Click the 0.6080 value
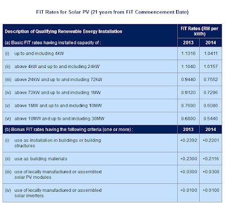Screen dimensions: 225x203 click(211, 106)
